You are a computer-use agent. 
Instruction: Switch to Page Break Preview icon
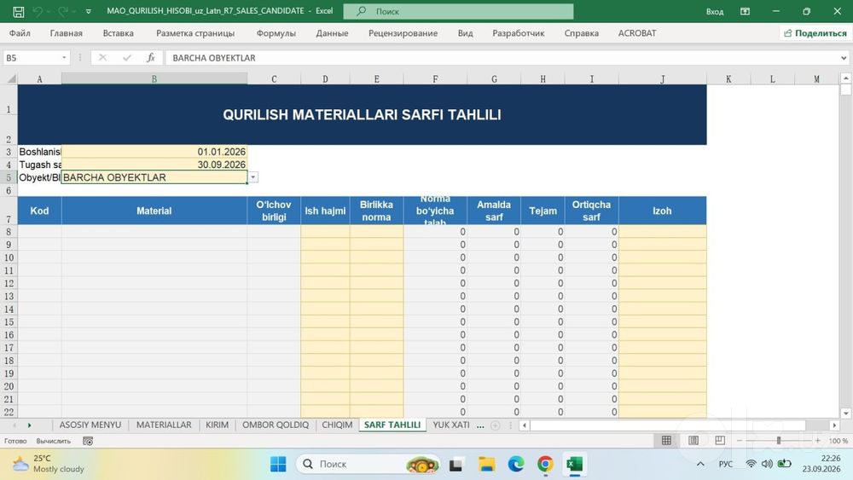[720, 440]
